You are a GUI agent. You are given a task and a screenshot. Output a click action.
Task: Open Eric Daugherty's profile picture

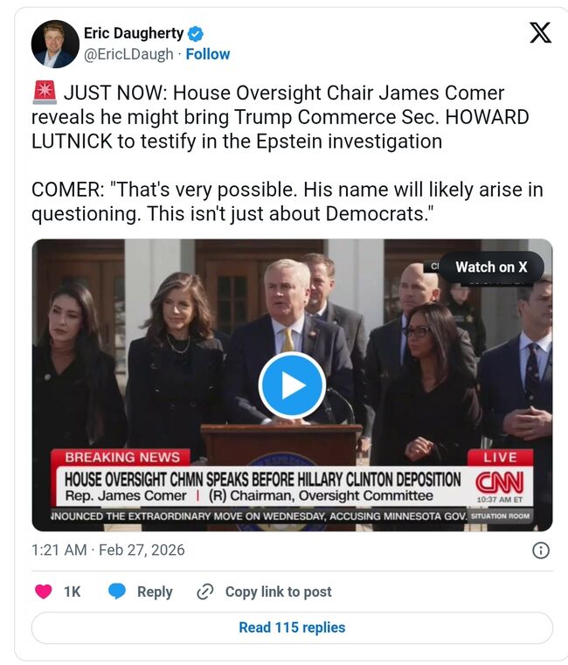coord(55,44)
